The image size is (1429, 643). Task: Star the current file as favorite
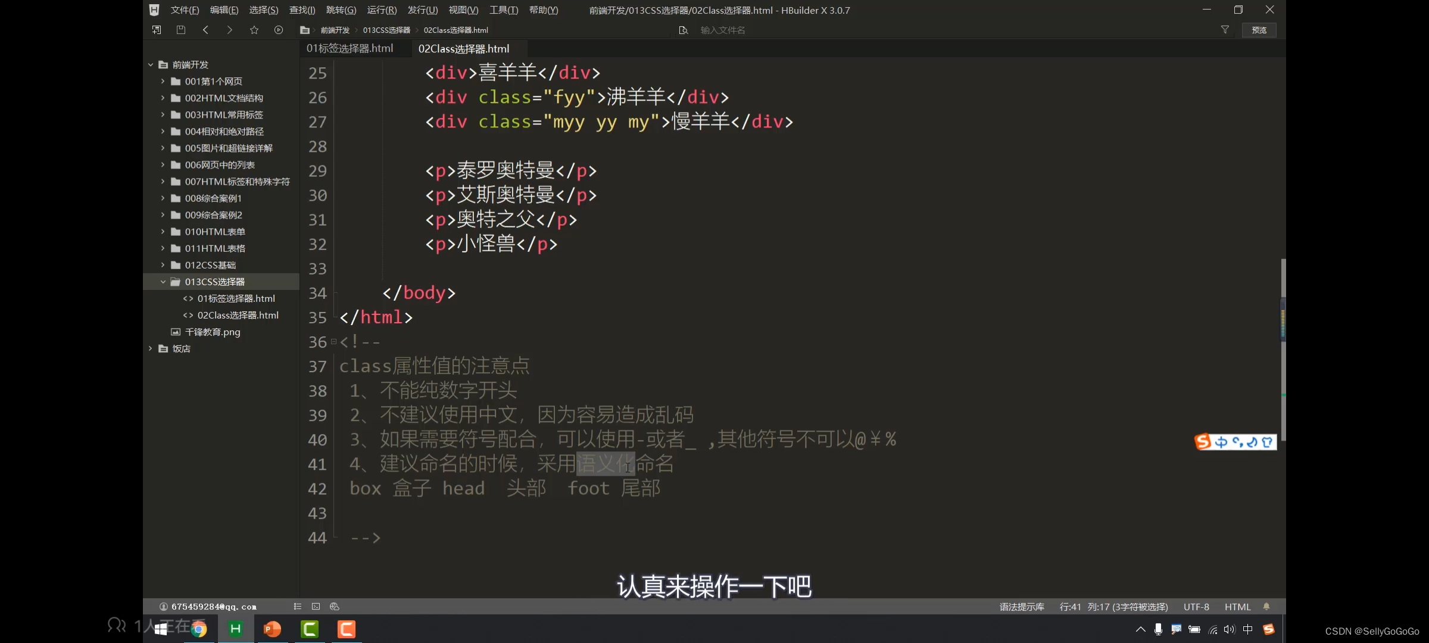tap(254, 30)
